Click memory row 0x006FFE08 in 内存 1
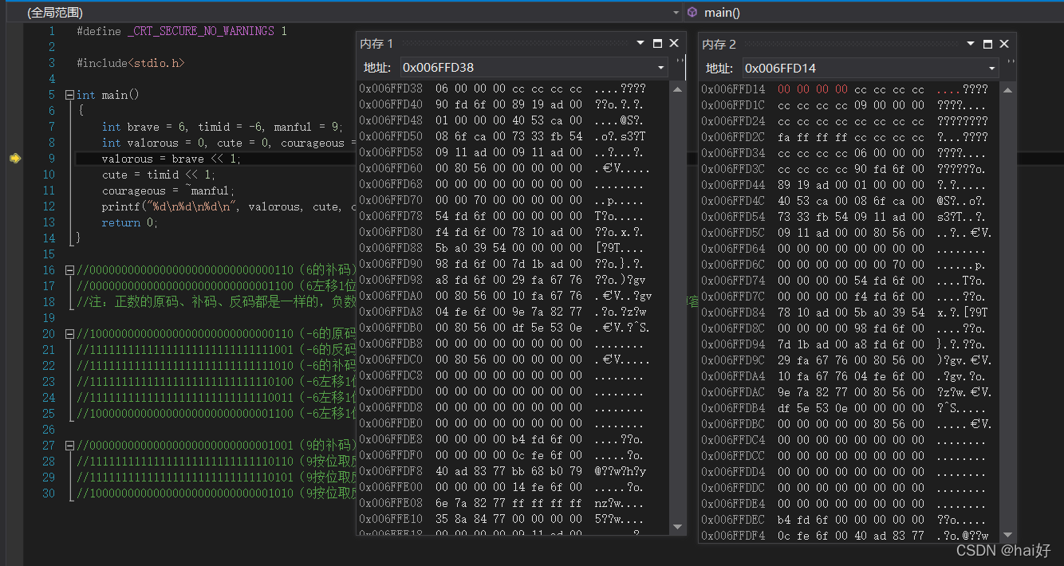This screenshot has width=1064, height=566. click(514, 504)
